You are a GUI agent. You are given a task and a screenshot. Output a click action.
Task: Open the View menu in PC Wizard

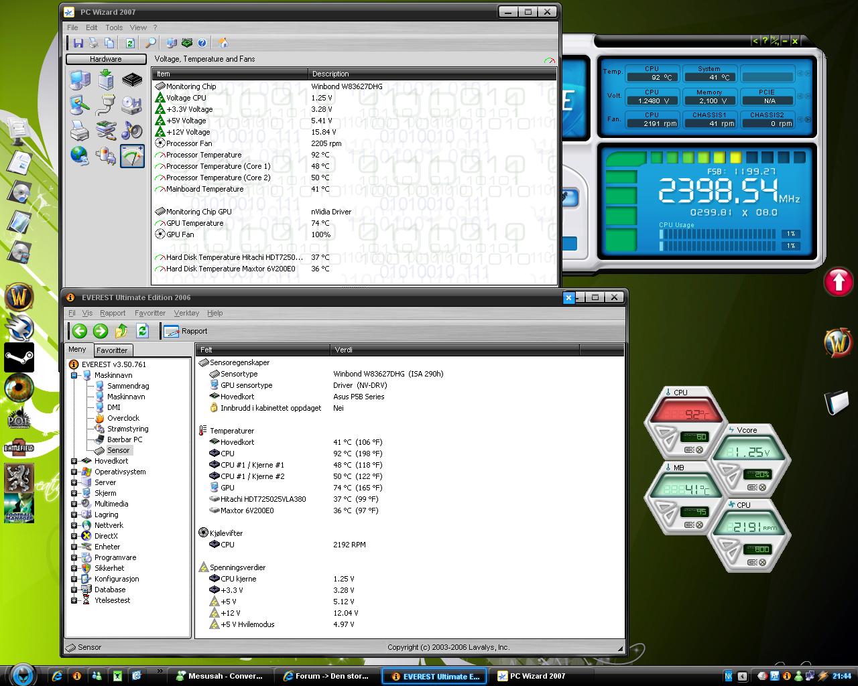tap(138, 27)
